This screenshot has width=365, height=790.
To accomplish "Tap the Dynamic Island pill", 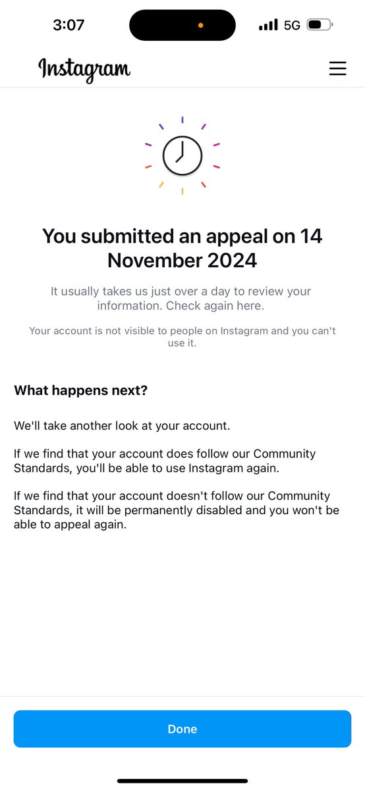I will (182, 25).
